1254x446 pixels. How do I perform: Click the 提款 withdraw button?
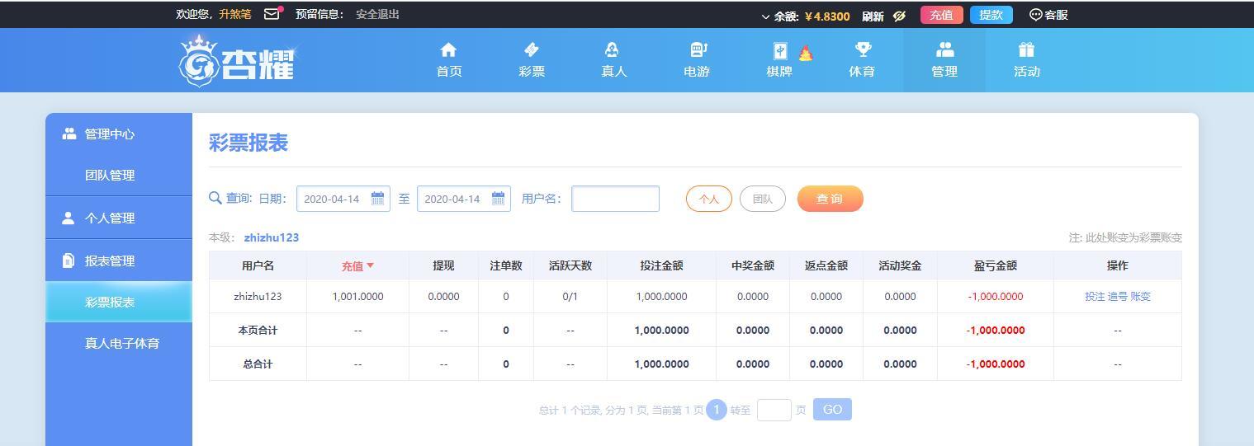click(x=991, y=15)
